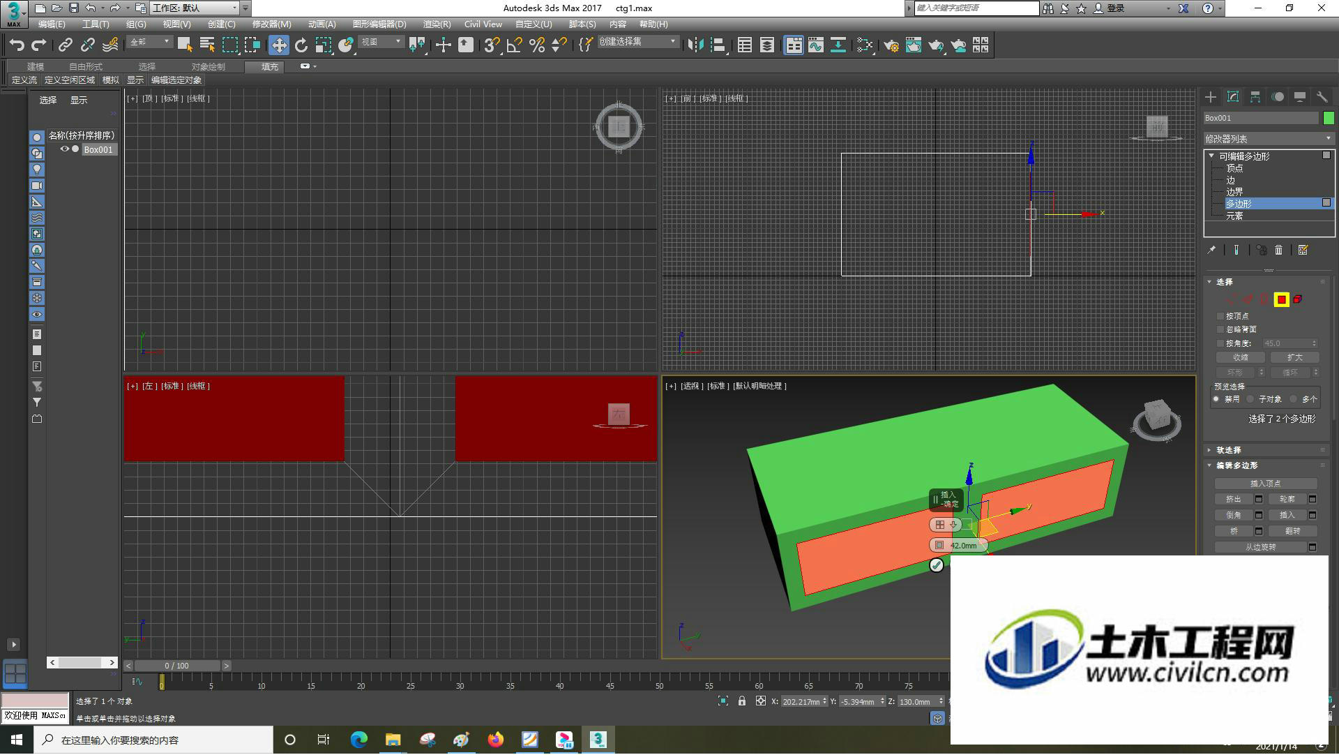Click Bind to Space Warp icon
Screen dimensions: 1339x755
point(110,45)
